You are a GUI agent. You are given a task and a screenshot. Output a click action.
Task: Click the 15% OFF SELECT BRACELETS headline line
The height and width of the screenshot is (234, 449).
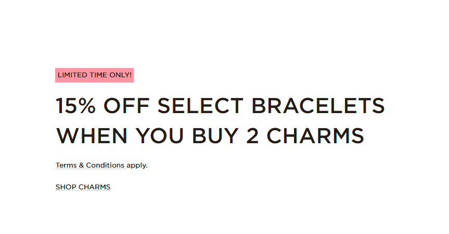pyautogui.click(x=220, y=106)
